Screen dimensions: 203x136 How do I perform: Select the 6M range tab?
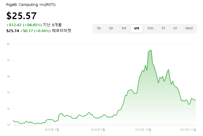[137, 28]
